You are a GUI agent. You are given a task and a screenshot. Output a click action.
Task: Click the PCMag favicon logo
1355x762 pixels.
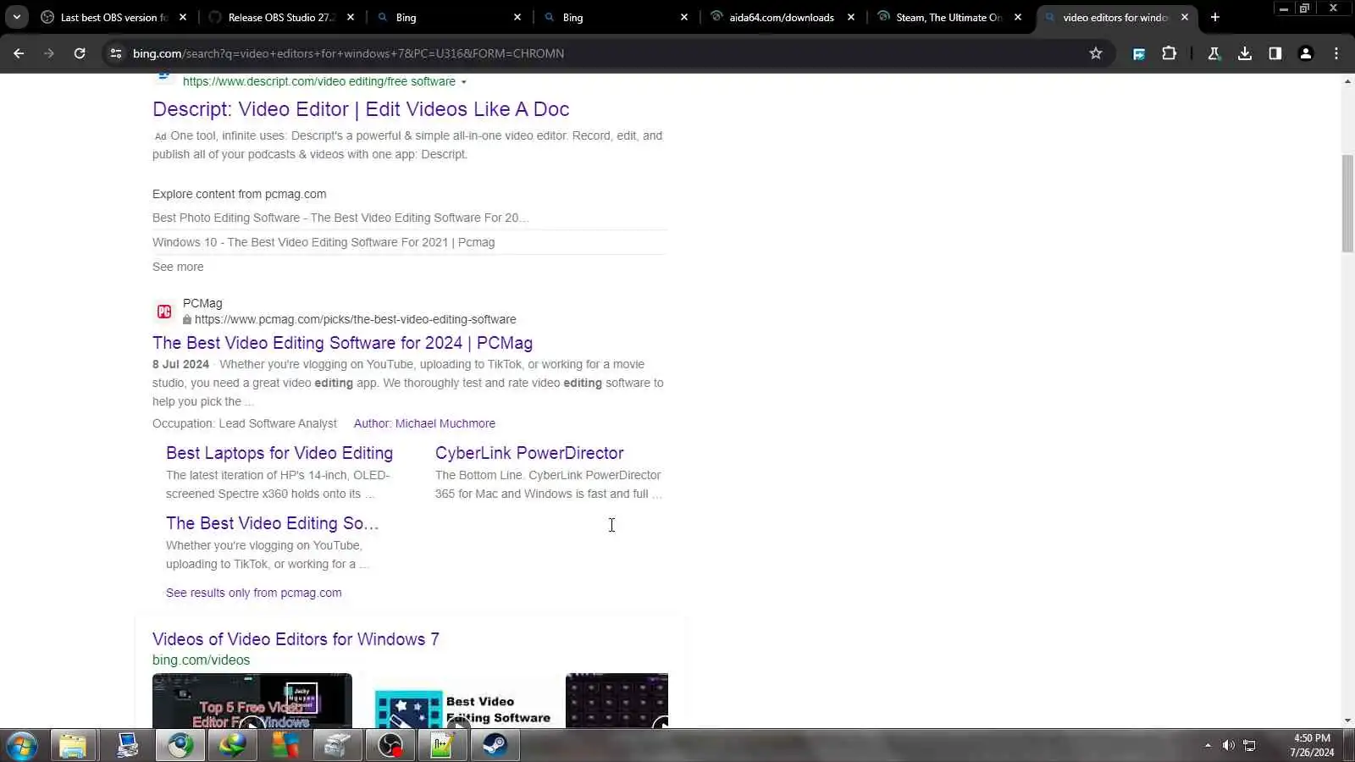(164, 312)
